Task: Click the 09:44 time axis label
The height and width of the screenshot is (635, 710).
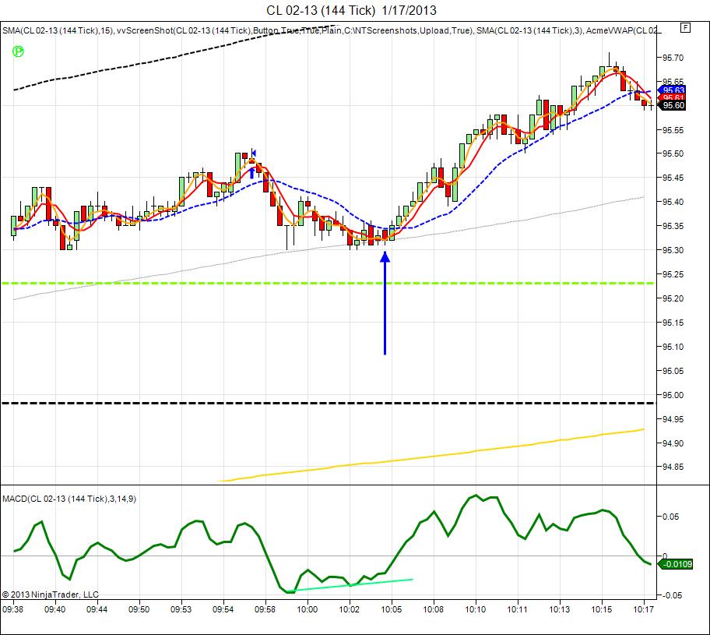Action: (x=97, y=609)
